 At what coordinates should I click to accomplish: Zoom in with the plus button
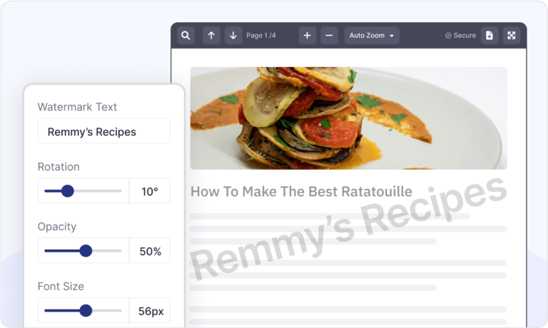[x=308, y=35]
